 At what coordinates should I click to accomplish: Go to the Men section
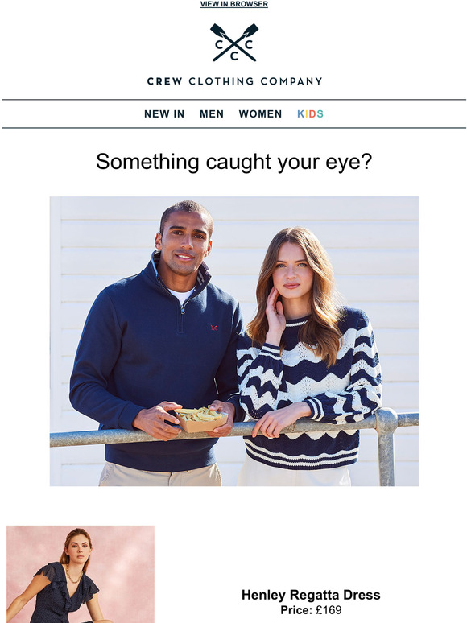coord(212,114)
